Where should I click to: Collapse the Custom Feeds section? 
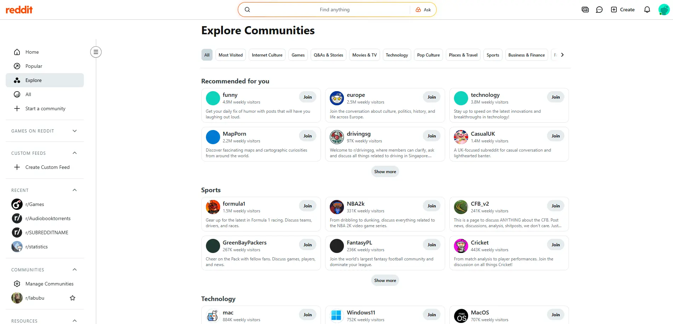coord(75,153)
